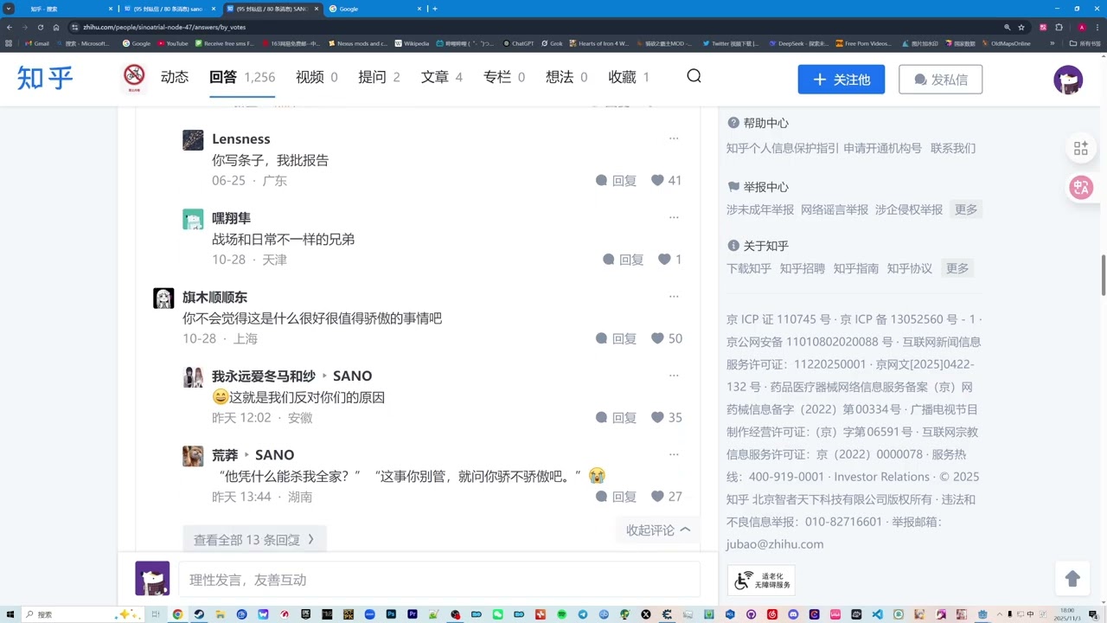
Task: Switch to the Google browser tab
Action: [x=374, y=9]
